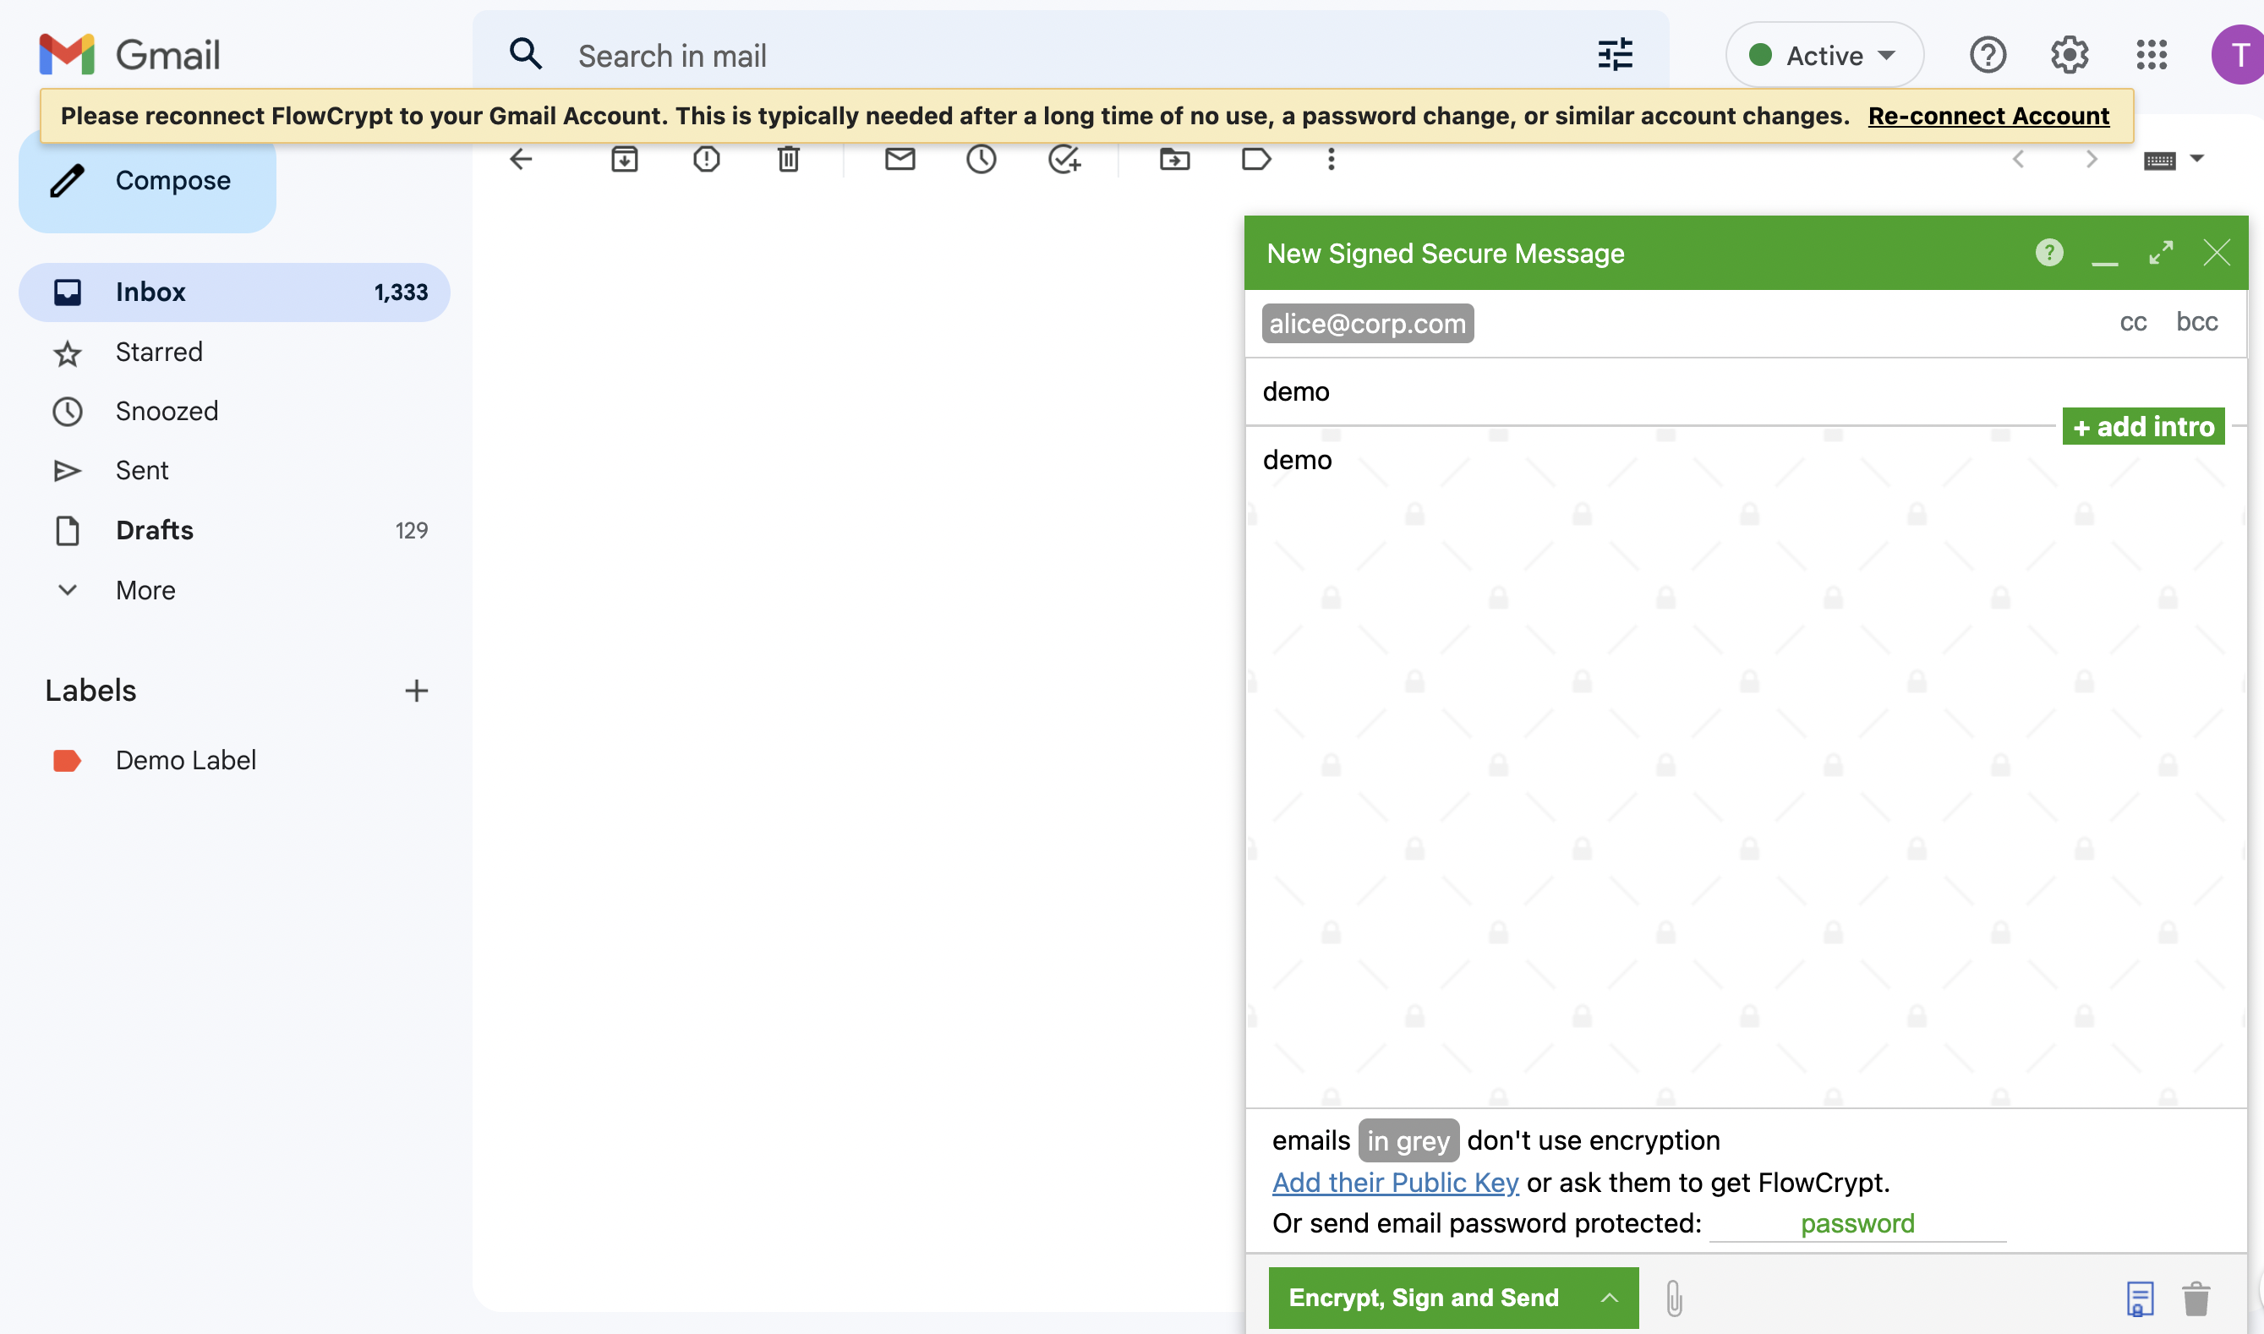Add the email to Tasks
Screen dimensions: 2264x1334
tap(1066, 160)
